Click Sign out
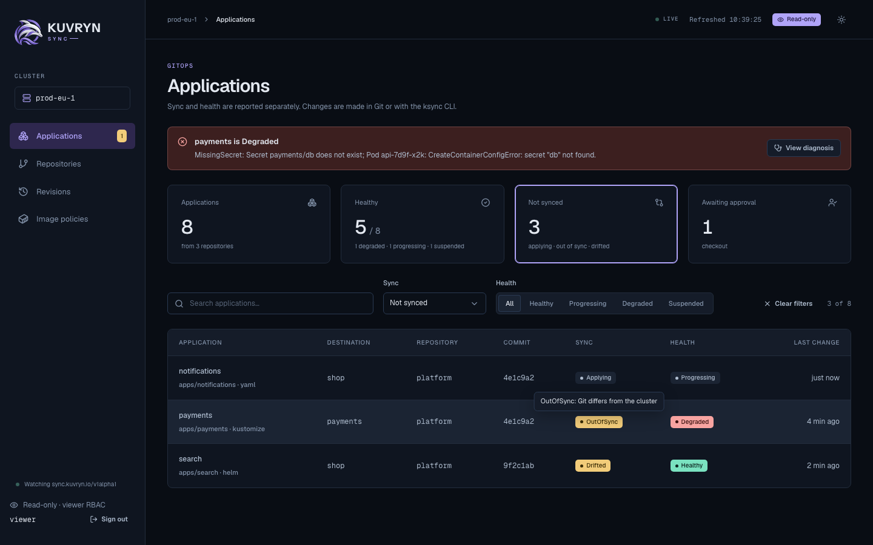 pos(109,520)
